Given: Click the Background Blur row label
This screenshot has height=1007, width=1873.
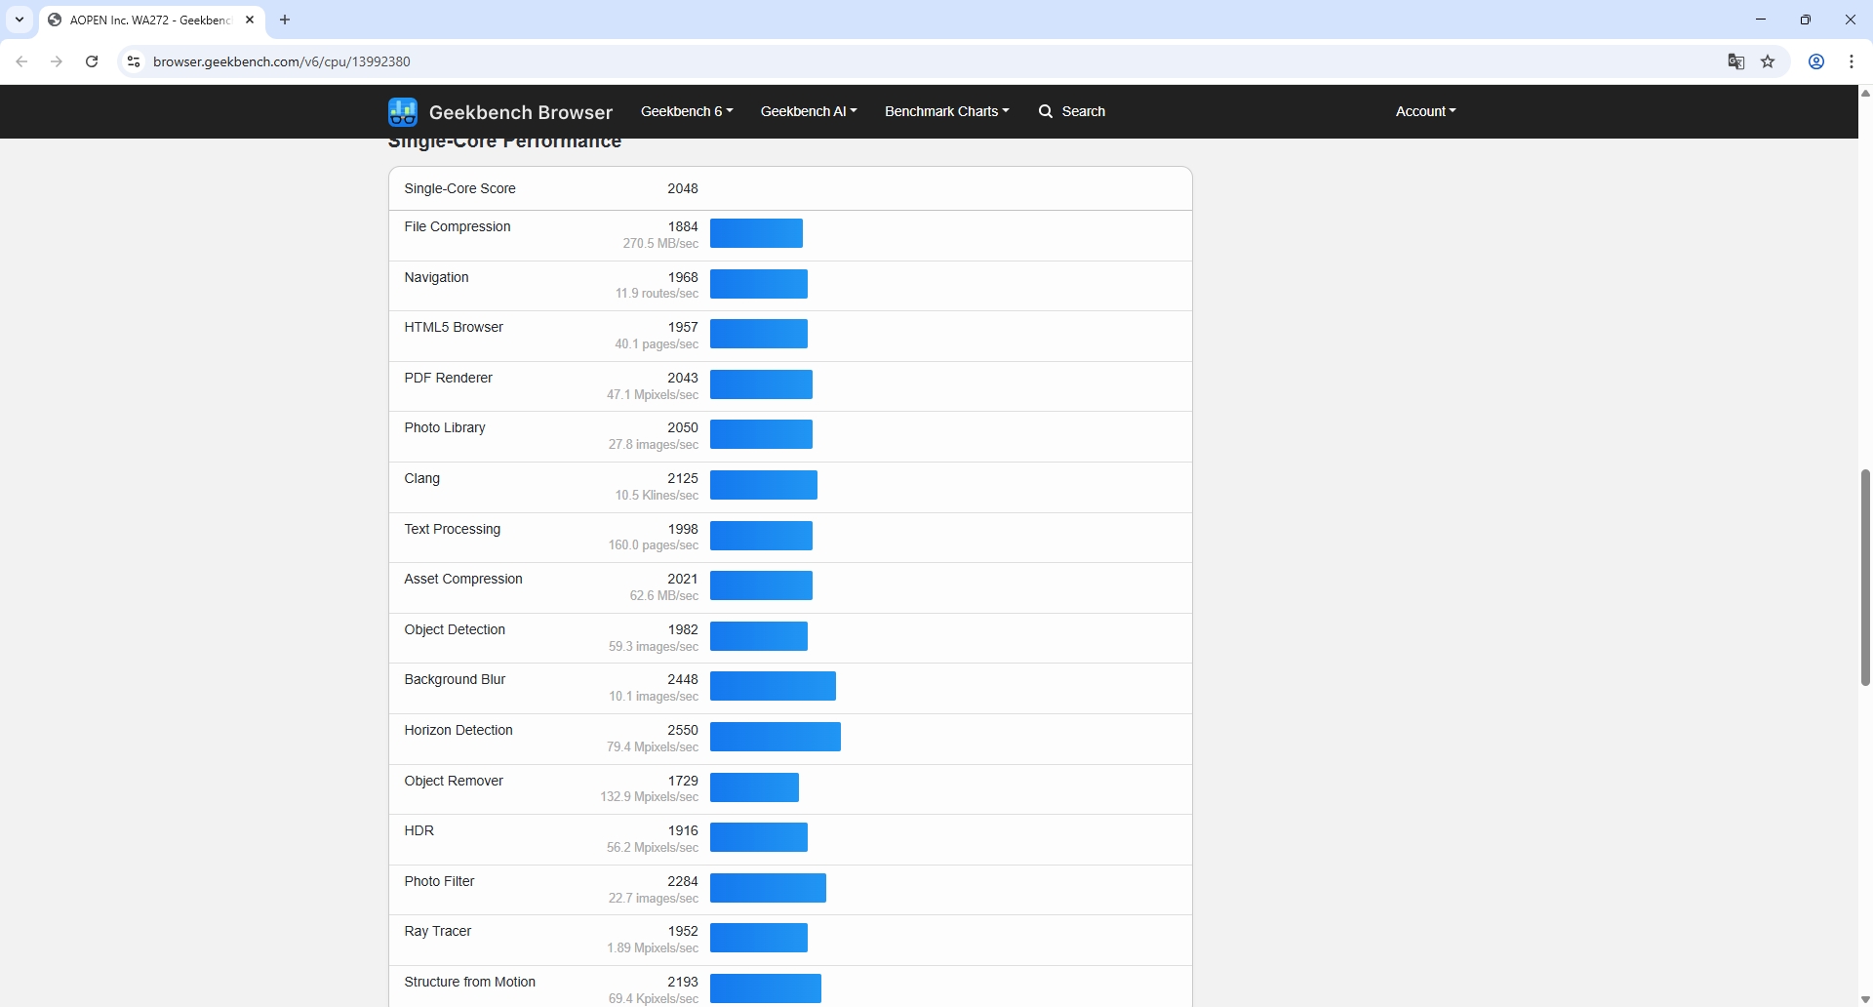Looking at the screenshot, I should coord(455,679).
